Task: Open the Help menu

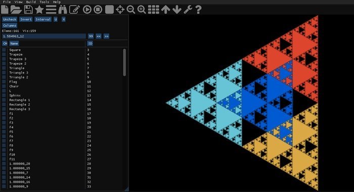Action: [57, 2]
